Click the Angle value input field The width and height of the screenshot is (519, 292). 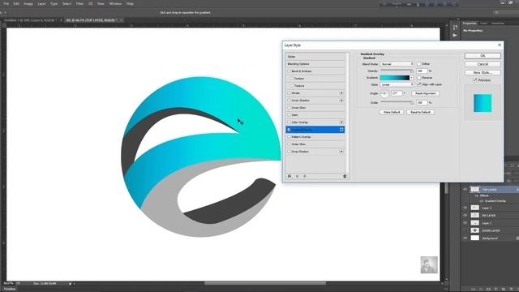[x=397, y=93]
